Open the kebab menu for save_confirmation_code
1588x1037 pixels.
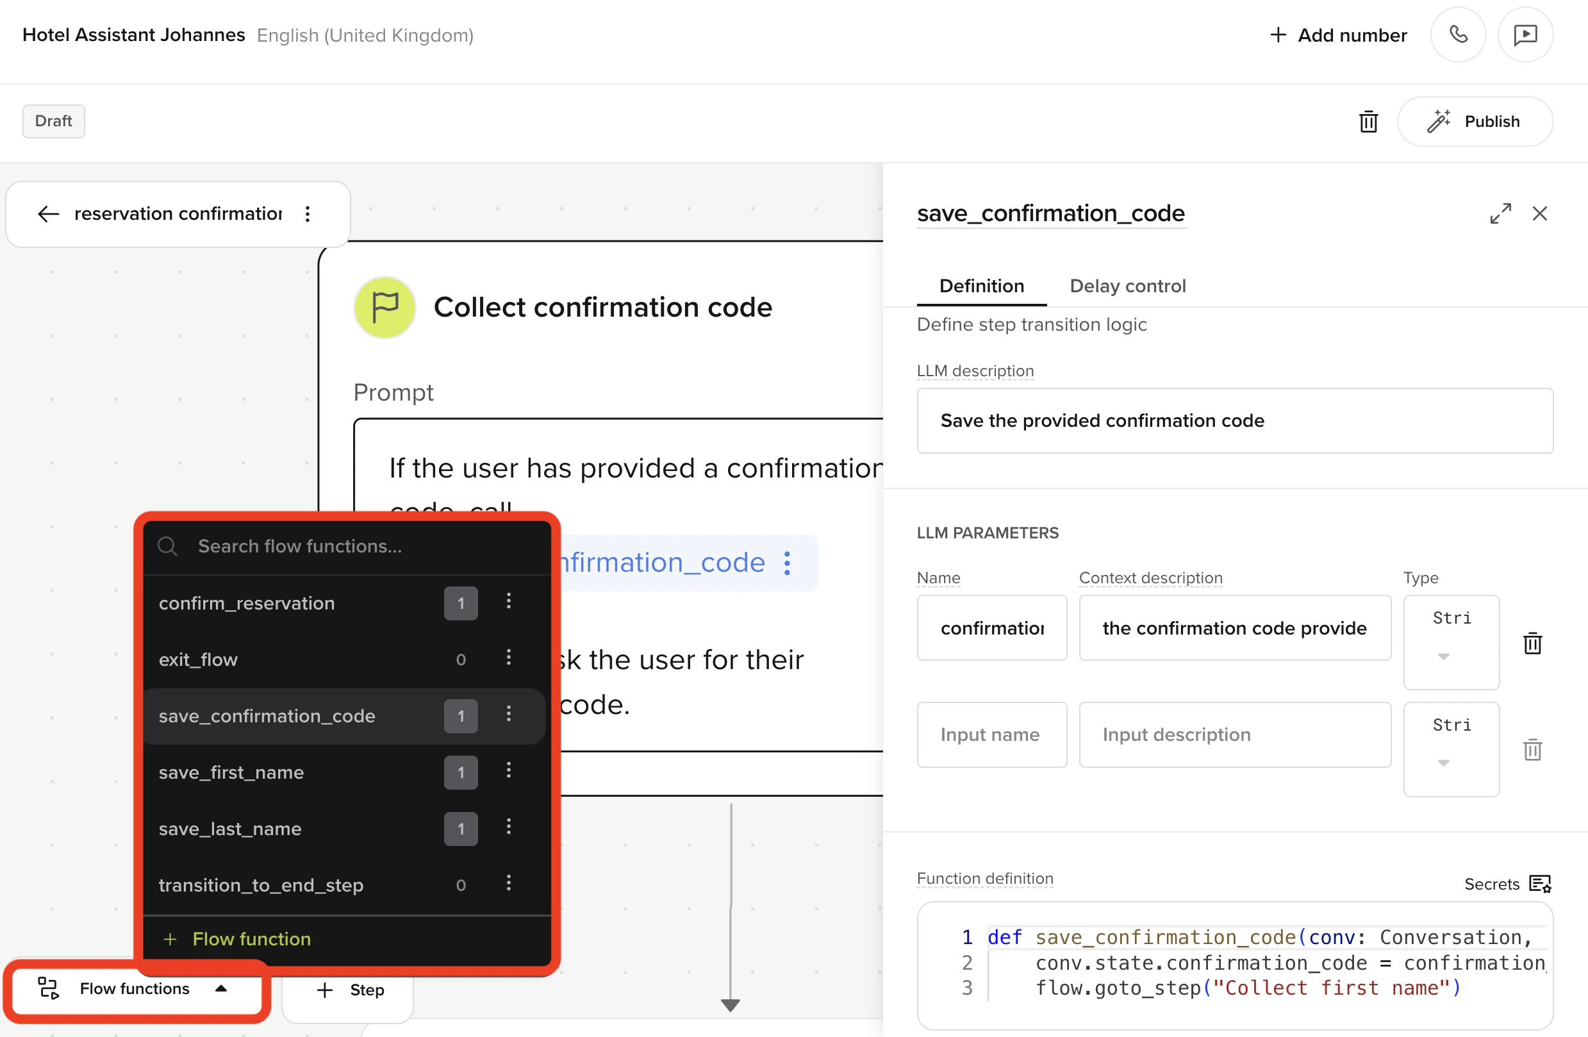coord(509,715)
